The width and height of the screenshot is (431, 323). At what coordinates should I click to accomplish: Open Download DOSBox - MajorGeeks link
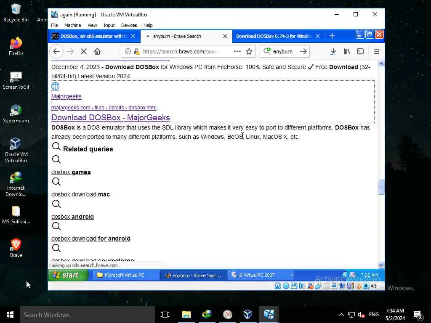[x=111, y=118]
